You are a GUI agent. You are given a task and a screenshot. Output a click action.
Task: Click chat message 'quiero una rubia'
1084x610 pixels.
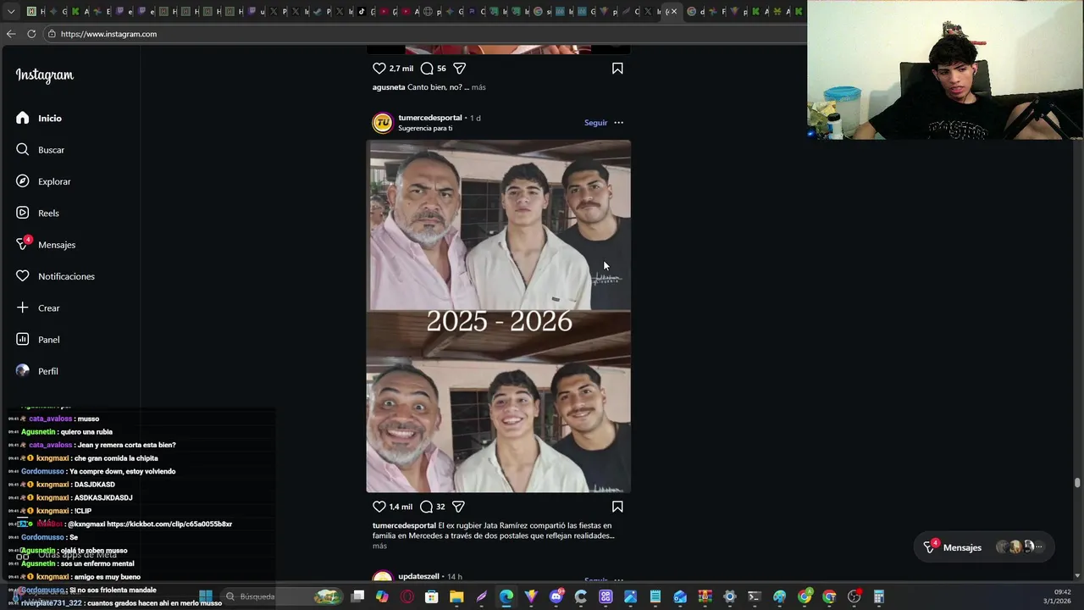coord(86,432)
